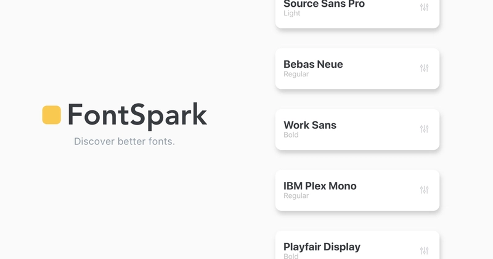
Task: Select the Bebas Neue font name
Action: click(313, 64)
